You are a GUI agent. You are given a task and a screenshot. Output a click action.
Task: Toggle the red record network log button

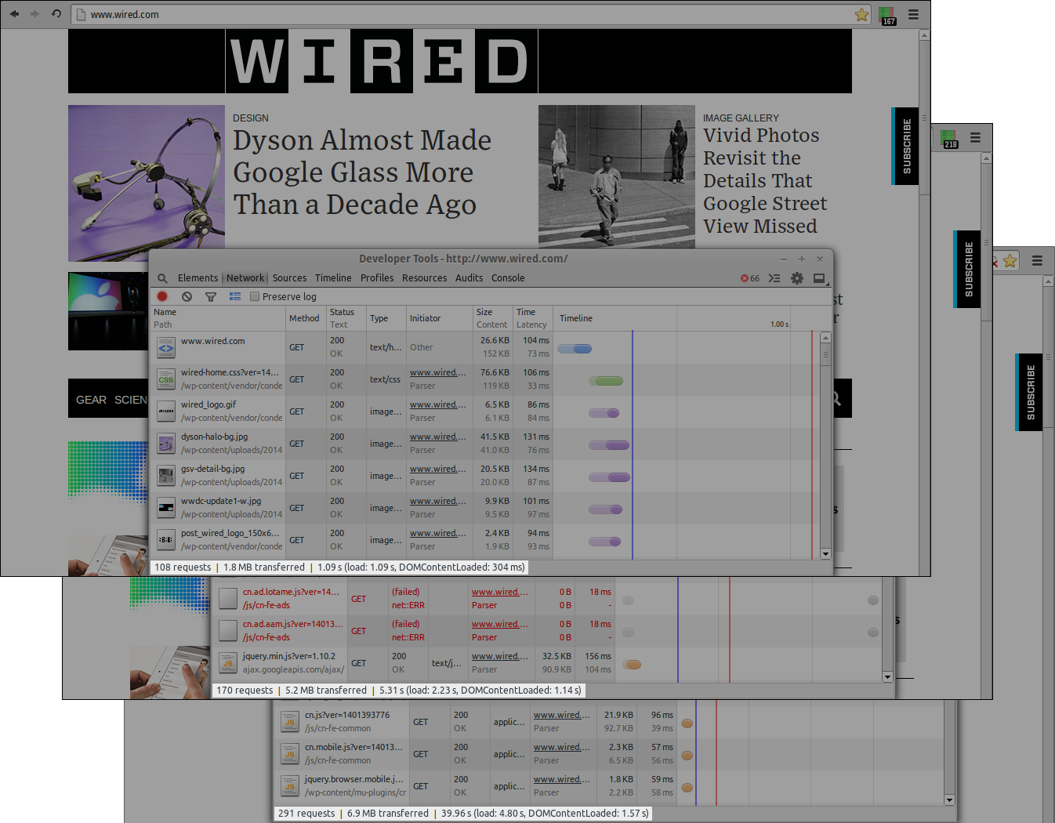pos(162,296)
